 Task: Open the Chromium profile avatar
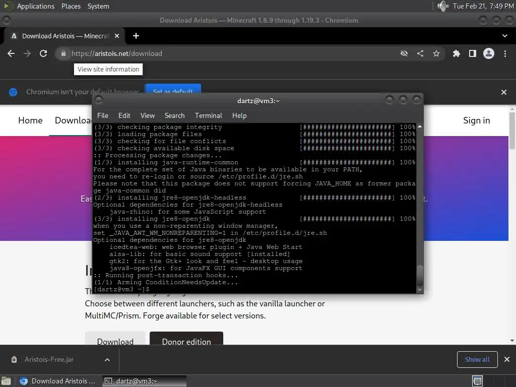(x=489, y=53)
